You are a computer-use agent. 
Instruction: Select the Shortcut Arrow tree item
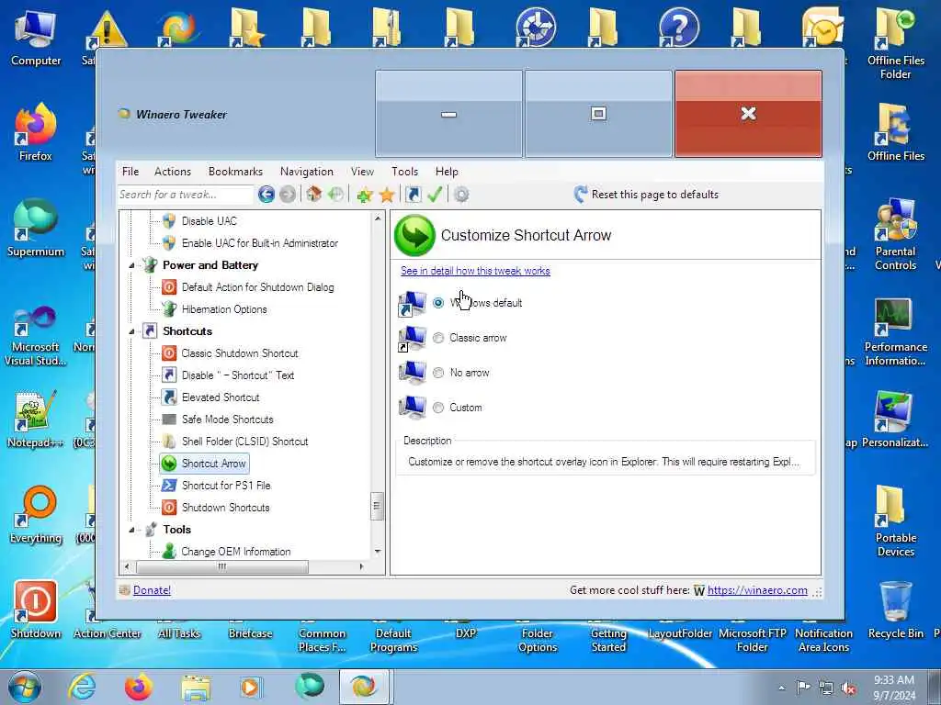pos(204,464)
